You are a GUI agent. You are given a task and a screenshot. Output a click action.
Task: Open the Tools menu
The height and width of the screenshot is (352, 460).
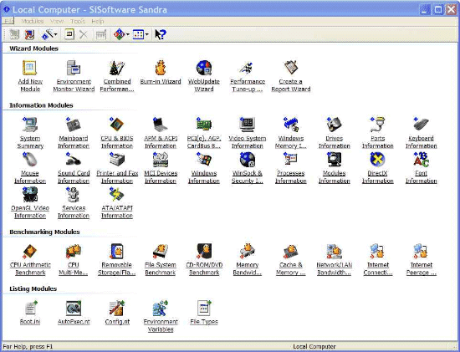[78, 21]
